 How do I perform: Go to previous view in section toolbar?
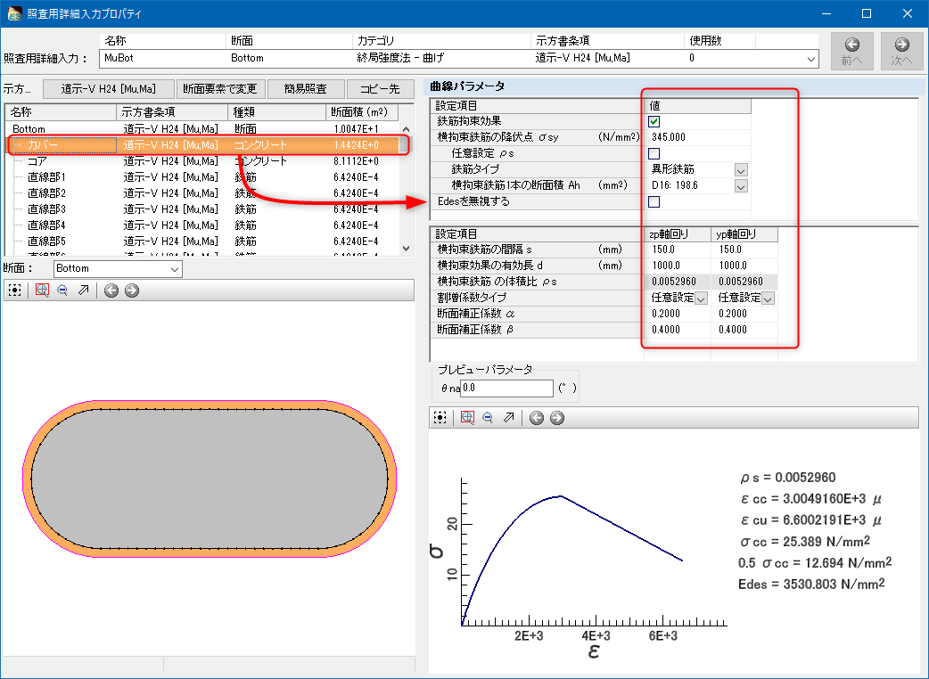pyautogui.click(x=111, y=290)
